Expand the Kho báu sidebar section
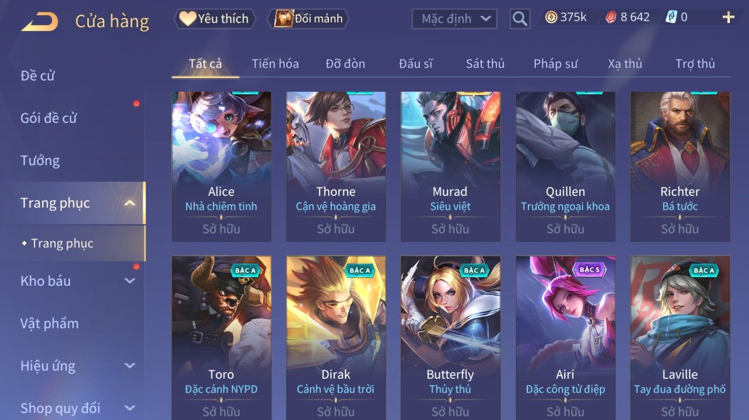The width and height of the screenshot is (749, 420). click(x=130, y=281)
